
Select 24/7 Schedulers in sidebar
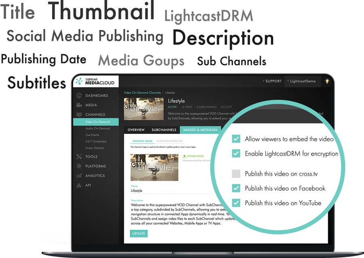[96, 141]
